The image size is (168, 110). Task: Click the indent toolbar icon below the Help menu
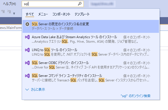pyautogui.click(x=3, y=12)
